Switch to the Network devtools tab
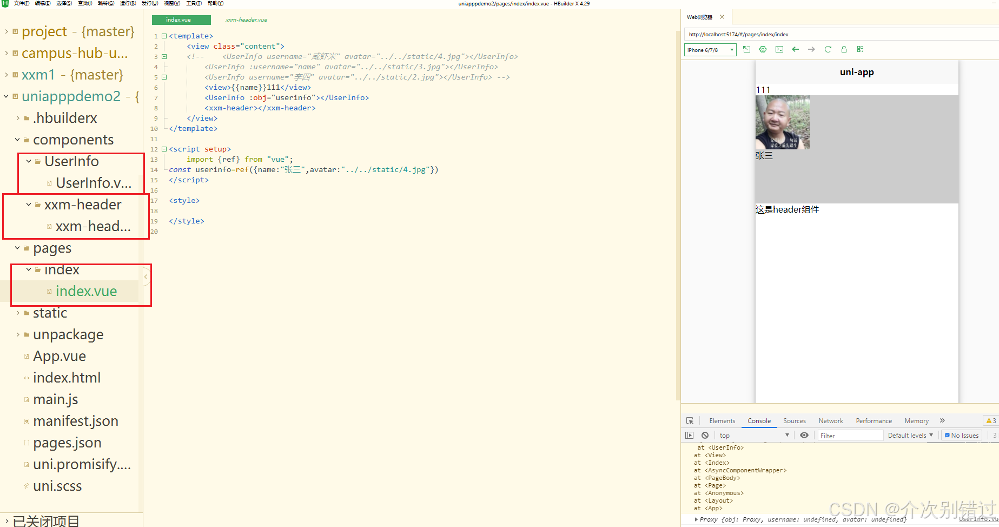 pyautogui.click(x=831, y=421)
